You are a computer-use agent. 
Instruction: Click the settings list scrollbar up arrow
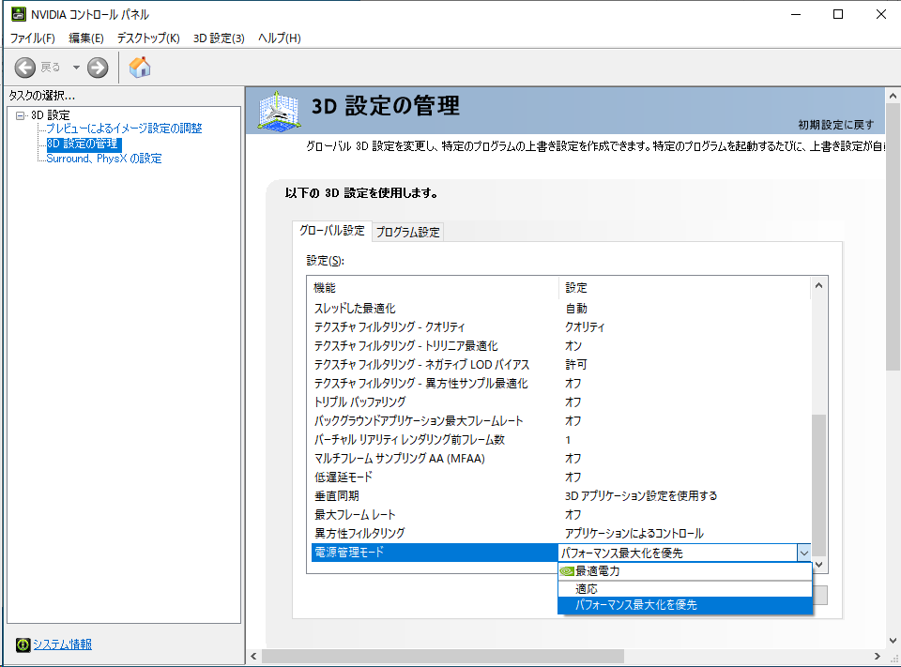[817, 287]
